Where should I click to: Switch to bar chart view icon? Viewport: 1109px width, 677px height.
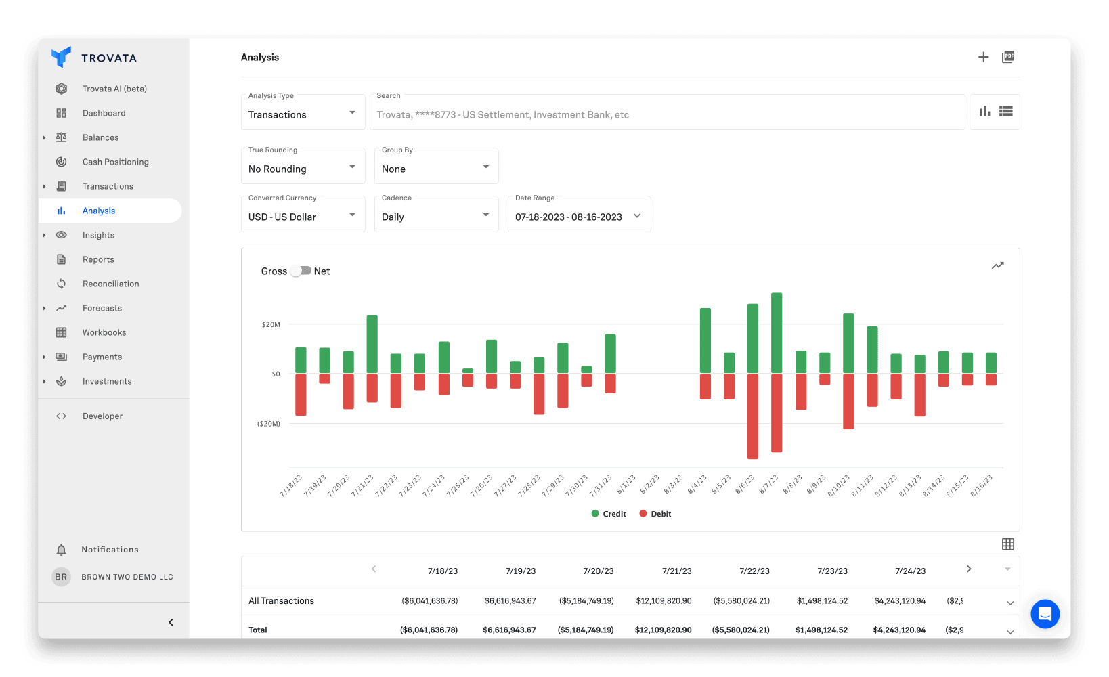pyautogui.click(x=984, y=111)
